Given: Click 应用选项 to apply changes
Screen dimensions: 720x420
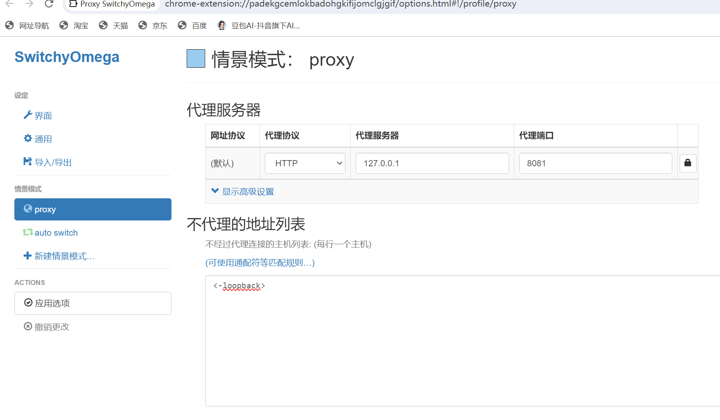Looking at the screenshot, I should click(x=93, y=303).
